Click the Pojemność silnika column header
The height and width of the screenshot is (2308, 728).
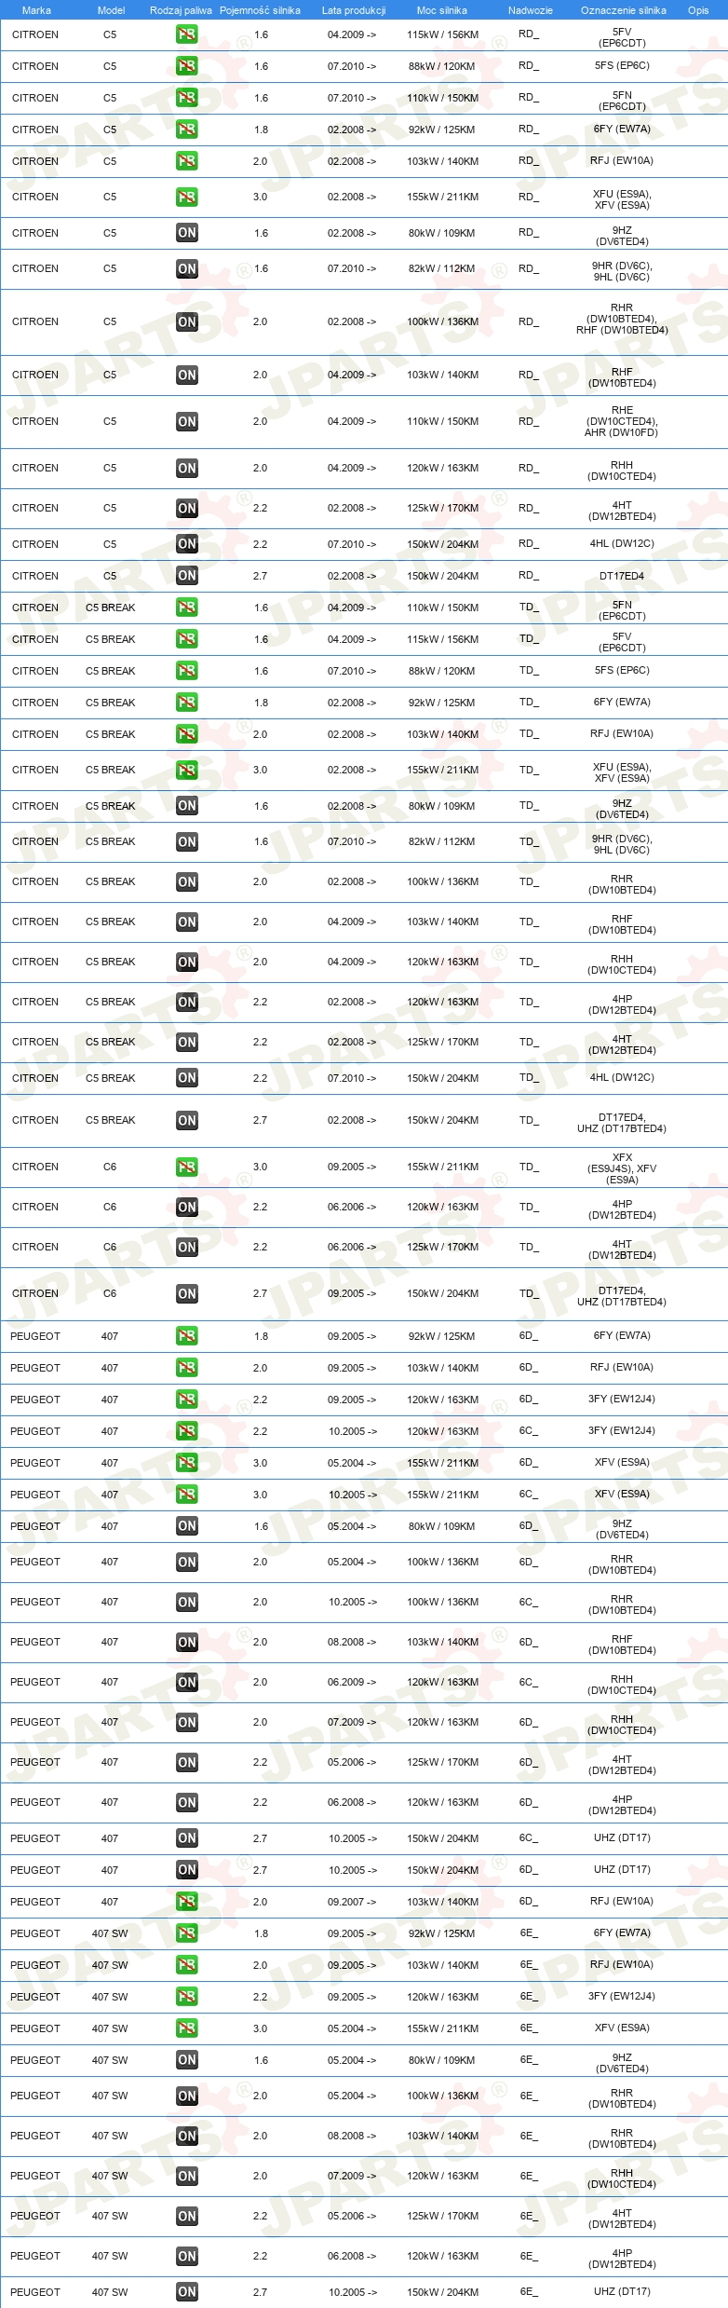260,10
